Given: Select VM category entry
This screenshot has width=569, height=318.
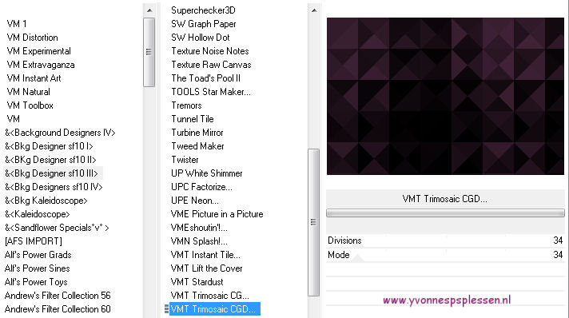Looking at the screenshot, I should click(14, 119).
